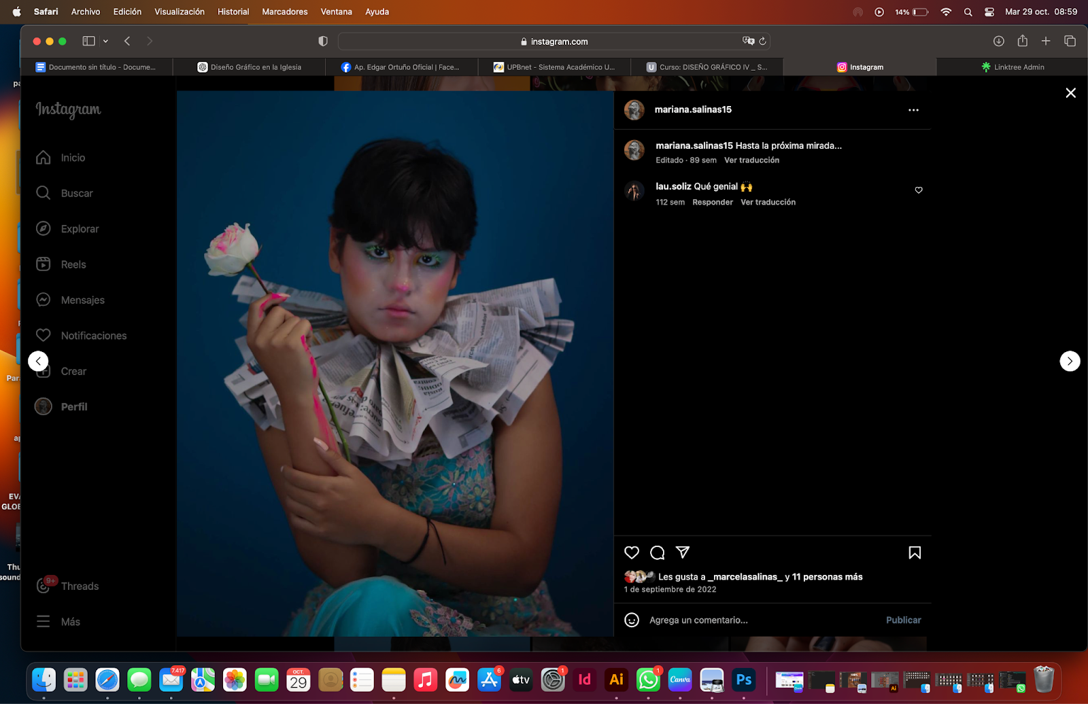
Task: Open InDesign from the Dock
Action: pyautogui.click(x=585, y=680)
